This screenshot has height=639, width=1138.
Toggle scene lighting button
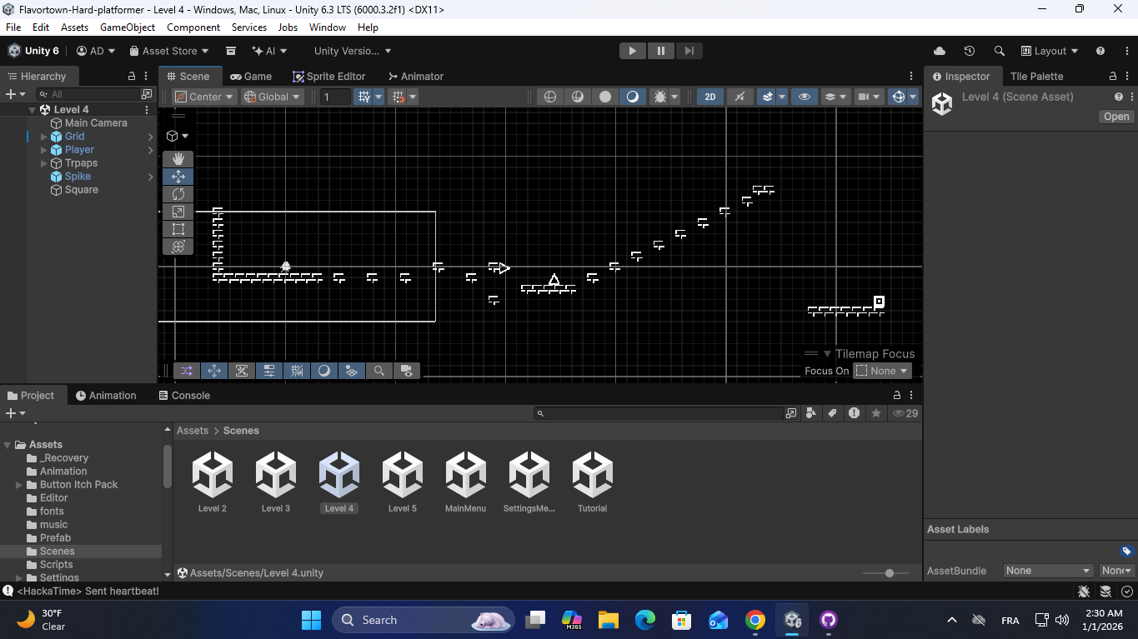(739, 97)
